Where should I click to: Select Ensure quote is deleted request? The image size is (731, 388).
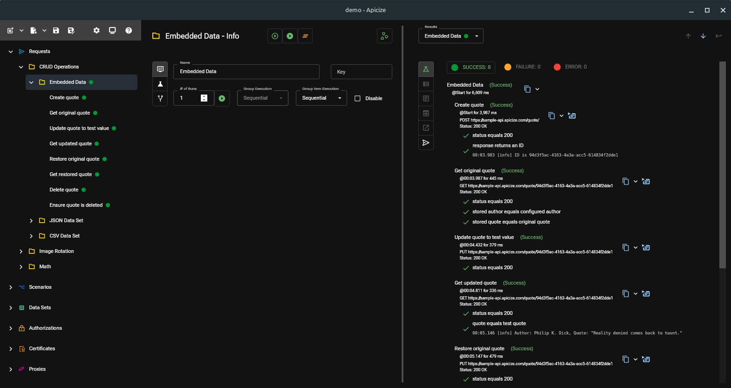point(76,205)
